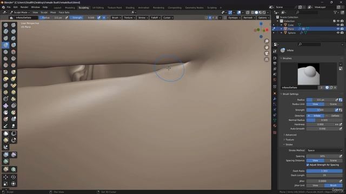The width and height of the screenshot is (346, 194).
Task: Select the Move transform tool
Action: pos(6,177)
